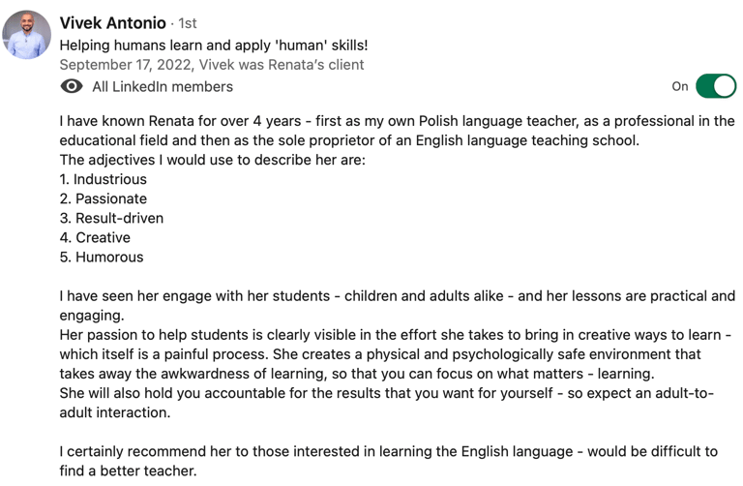Image resolution: width=743 pixels, height=486 pixels.
Task: Click 'The adjectives I would use' line
Action: (x=213, y=160)
